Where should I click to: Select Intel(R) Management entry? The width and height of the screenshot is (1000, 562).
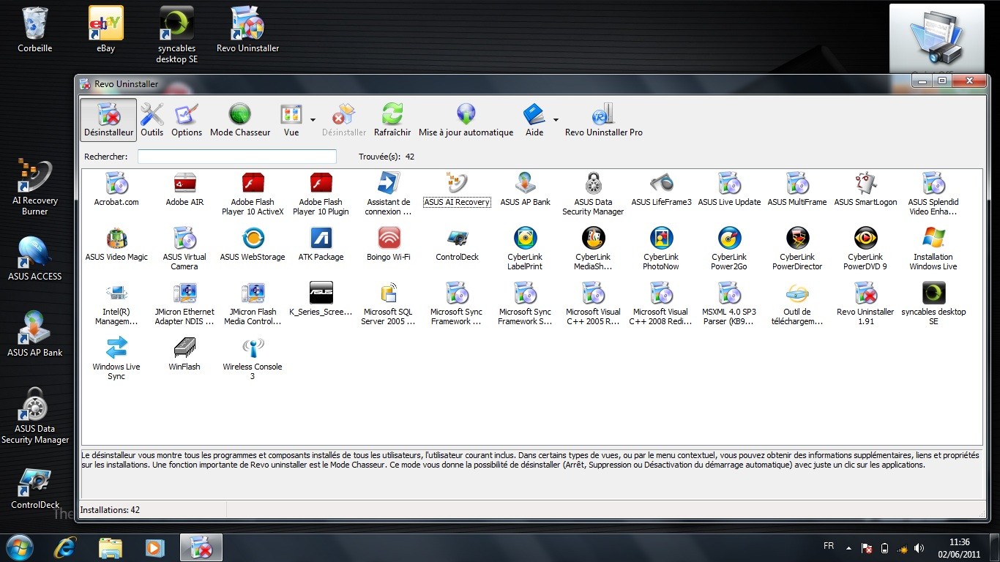click(x=116, y=304)
